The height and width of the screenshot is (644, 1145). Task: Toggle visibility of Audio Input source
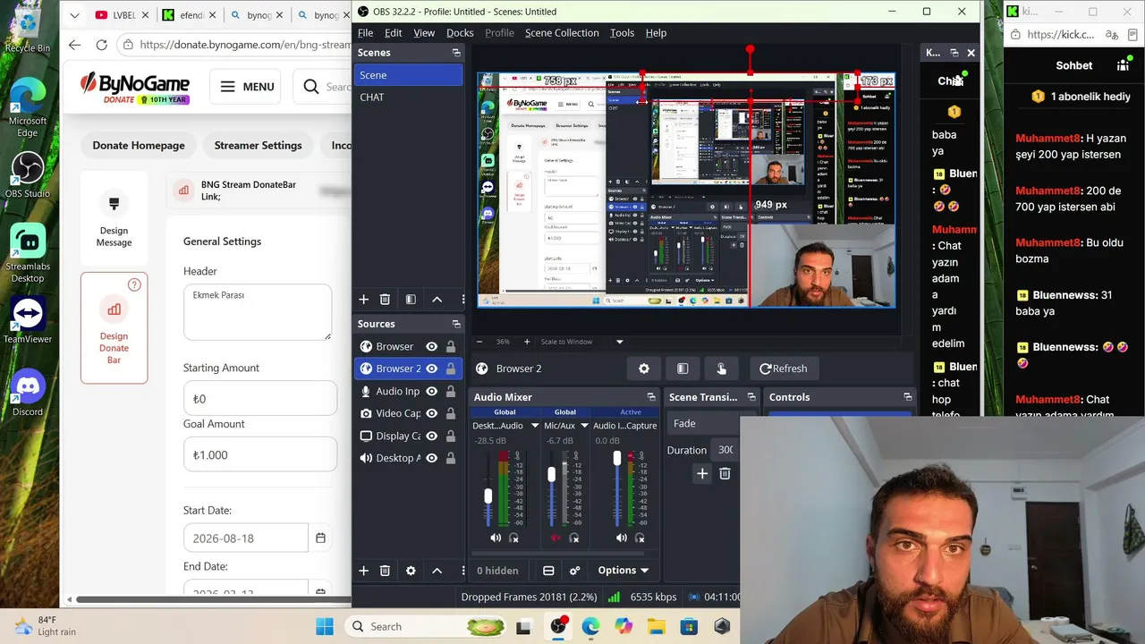(432, 391)
